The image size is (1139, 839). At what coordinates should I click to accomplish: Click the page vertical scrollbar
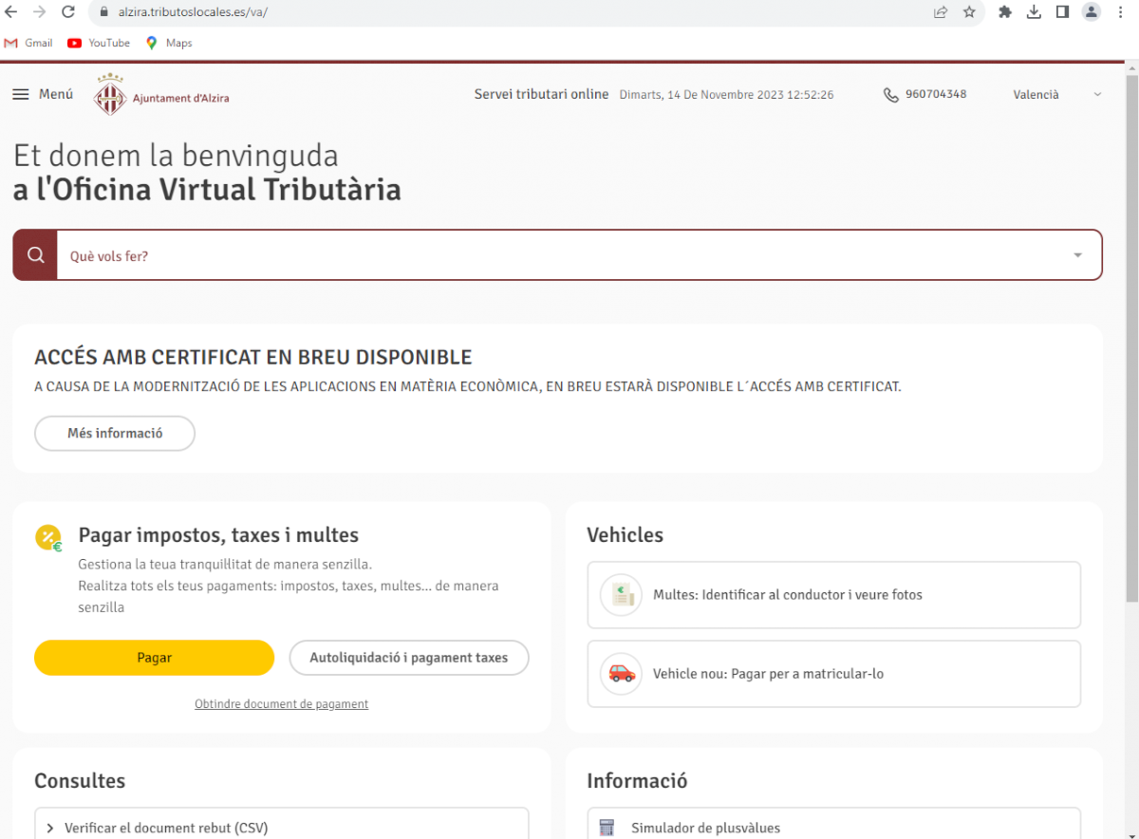pos(1130,332)
